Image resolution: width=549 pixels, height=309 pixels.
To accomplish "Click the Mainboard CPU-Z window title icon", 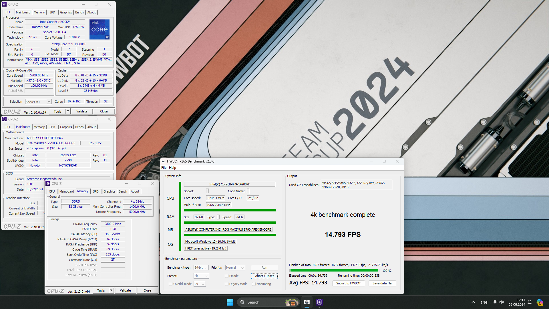I will (4, 119).
